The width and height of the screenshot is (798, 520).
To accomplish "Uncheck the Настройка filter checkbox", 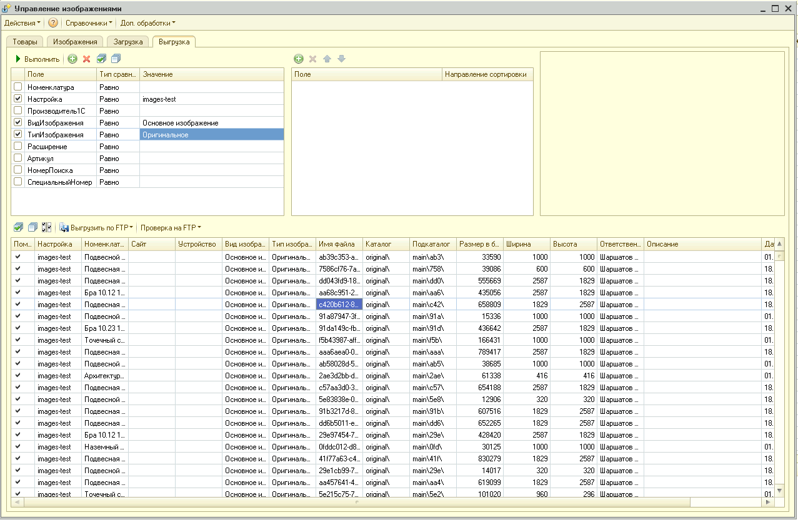I will pyautogui.click(x=18, y=99).
